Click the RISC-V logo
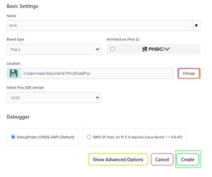Viewport: 212px width, 177px height. 156,49
